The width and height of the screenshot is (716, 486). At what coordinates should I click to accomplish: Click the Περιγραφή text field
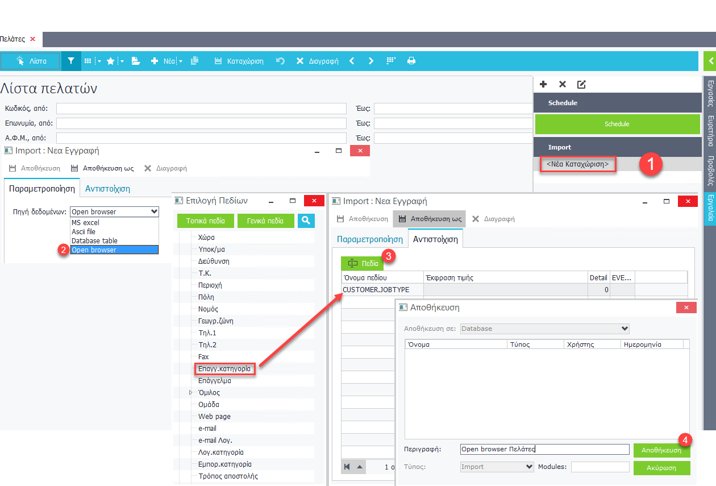[544, 449]
